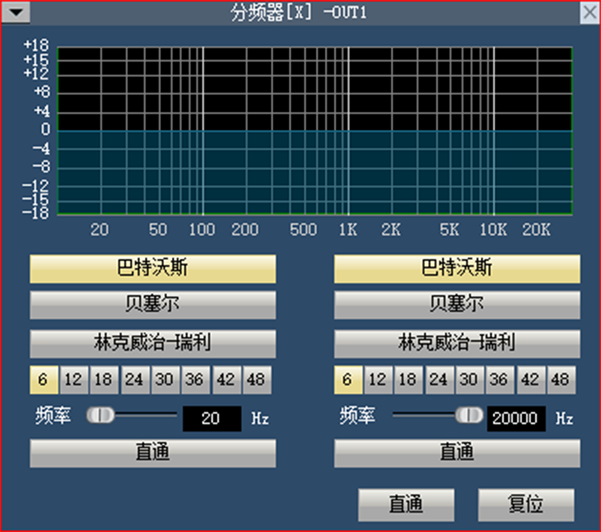Image resolution: width=601 pixels, height=532 pixels.
Task: Choose right 巴特沃斯 filter type
Action: (457, 269)
